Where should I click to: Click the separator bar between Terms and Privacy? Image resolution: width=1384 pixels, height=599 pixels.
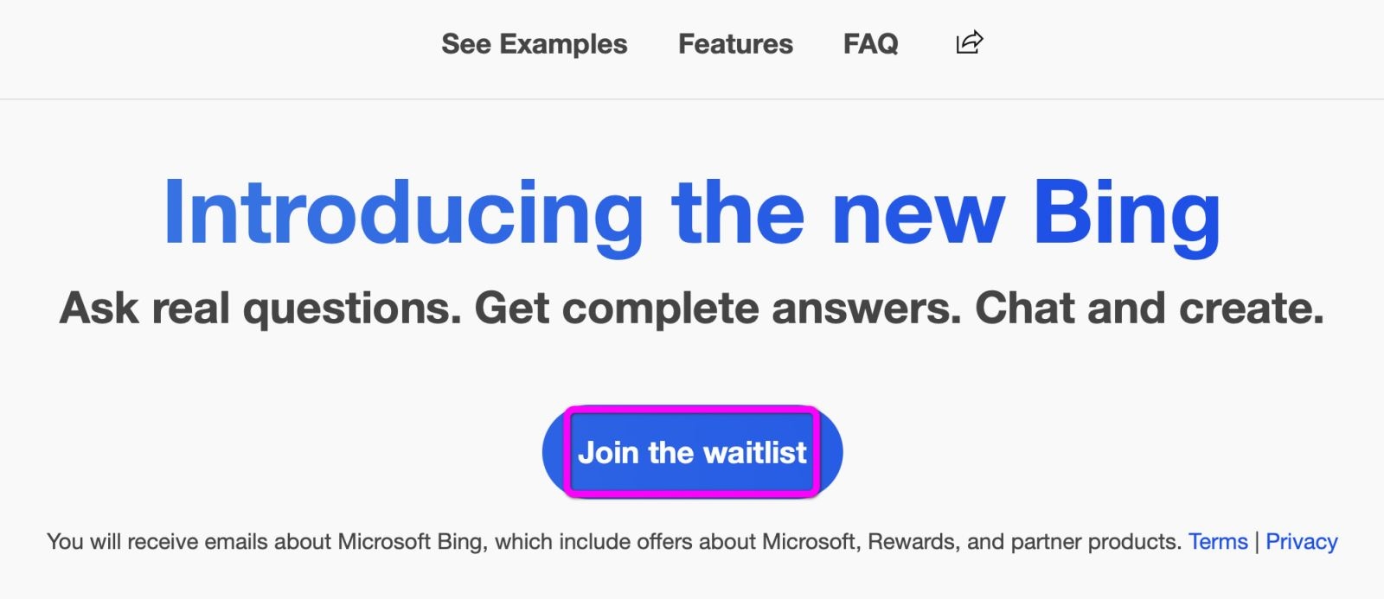[1257, 542]
